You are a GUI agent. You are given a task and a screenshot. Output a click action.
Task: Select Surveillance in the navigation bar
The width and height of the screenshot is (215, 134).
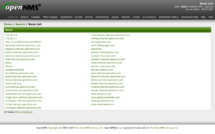coord(149,17)
